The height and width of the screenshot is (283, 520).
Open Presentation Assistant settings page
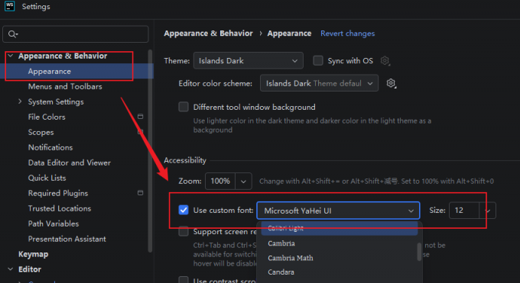pyautogui.click(x=67, y=239)
